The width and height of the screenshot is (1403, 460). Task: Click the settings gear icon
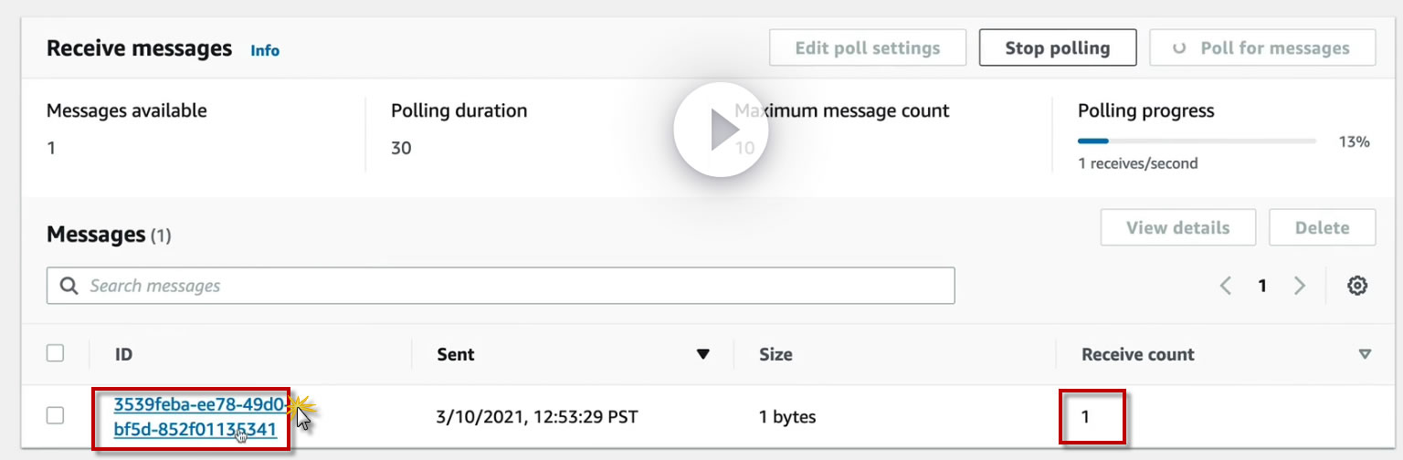(x=1357, y=286)
